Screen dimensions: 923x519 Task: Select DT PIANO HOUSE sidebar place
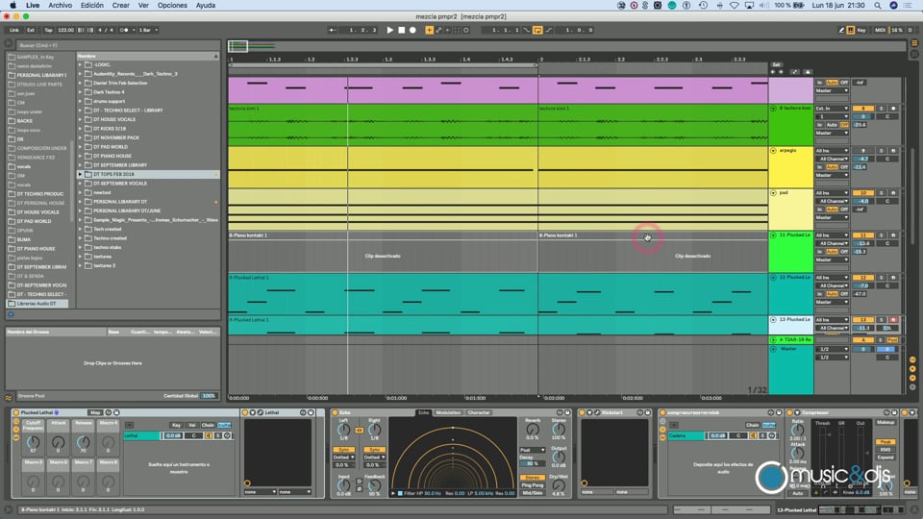pyautogui.click(x=37, y=248)
